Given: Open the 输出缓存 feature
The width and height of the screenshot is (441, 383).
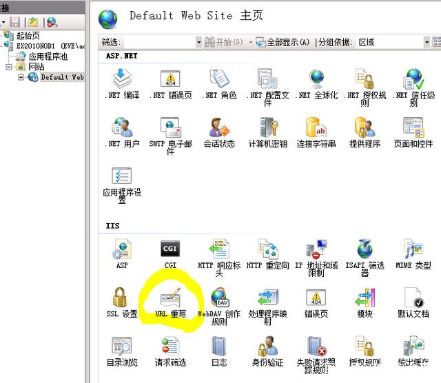Looking at the screenshot, I should click(413, 351).
